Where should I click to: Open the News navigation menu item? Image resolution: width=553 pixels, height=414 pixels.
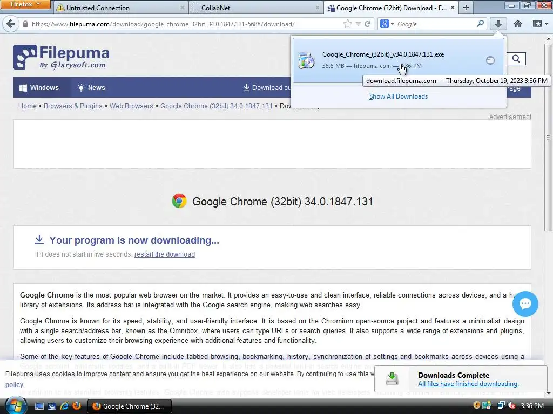[91, 88]
